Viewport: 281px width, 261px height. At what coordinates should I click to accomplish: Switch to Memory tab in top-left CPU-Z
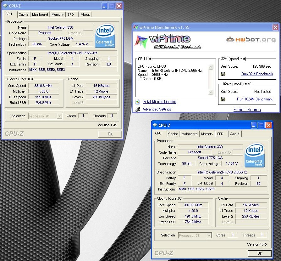point(58,14)
